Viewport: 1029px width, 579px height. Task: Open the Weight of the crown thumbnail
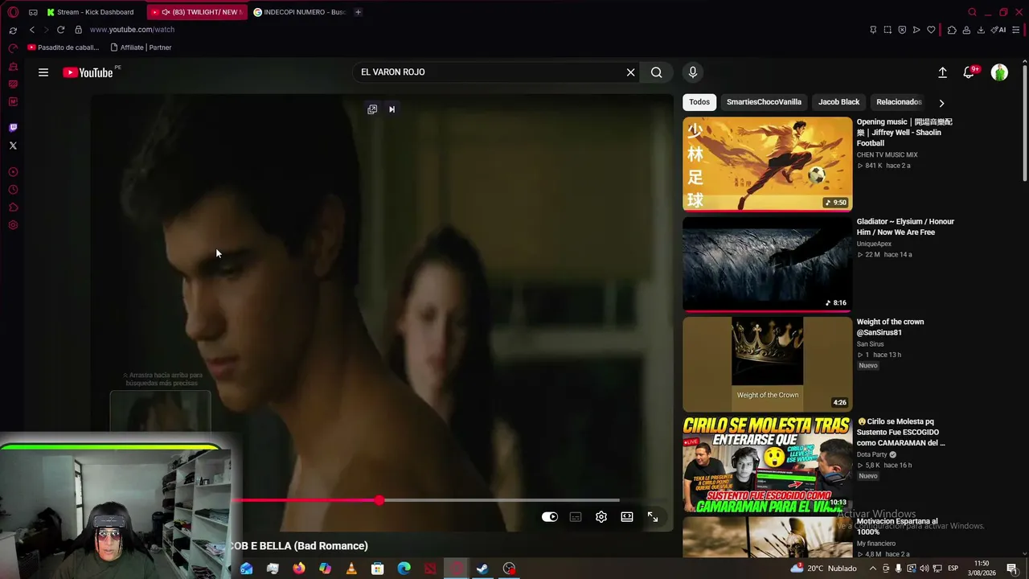coord(767,363)
